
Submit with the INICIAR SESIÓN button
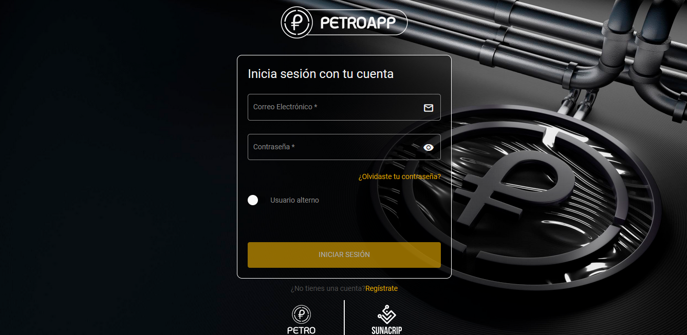coord(344,255)
